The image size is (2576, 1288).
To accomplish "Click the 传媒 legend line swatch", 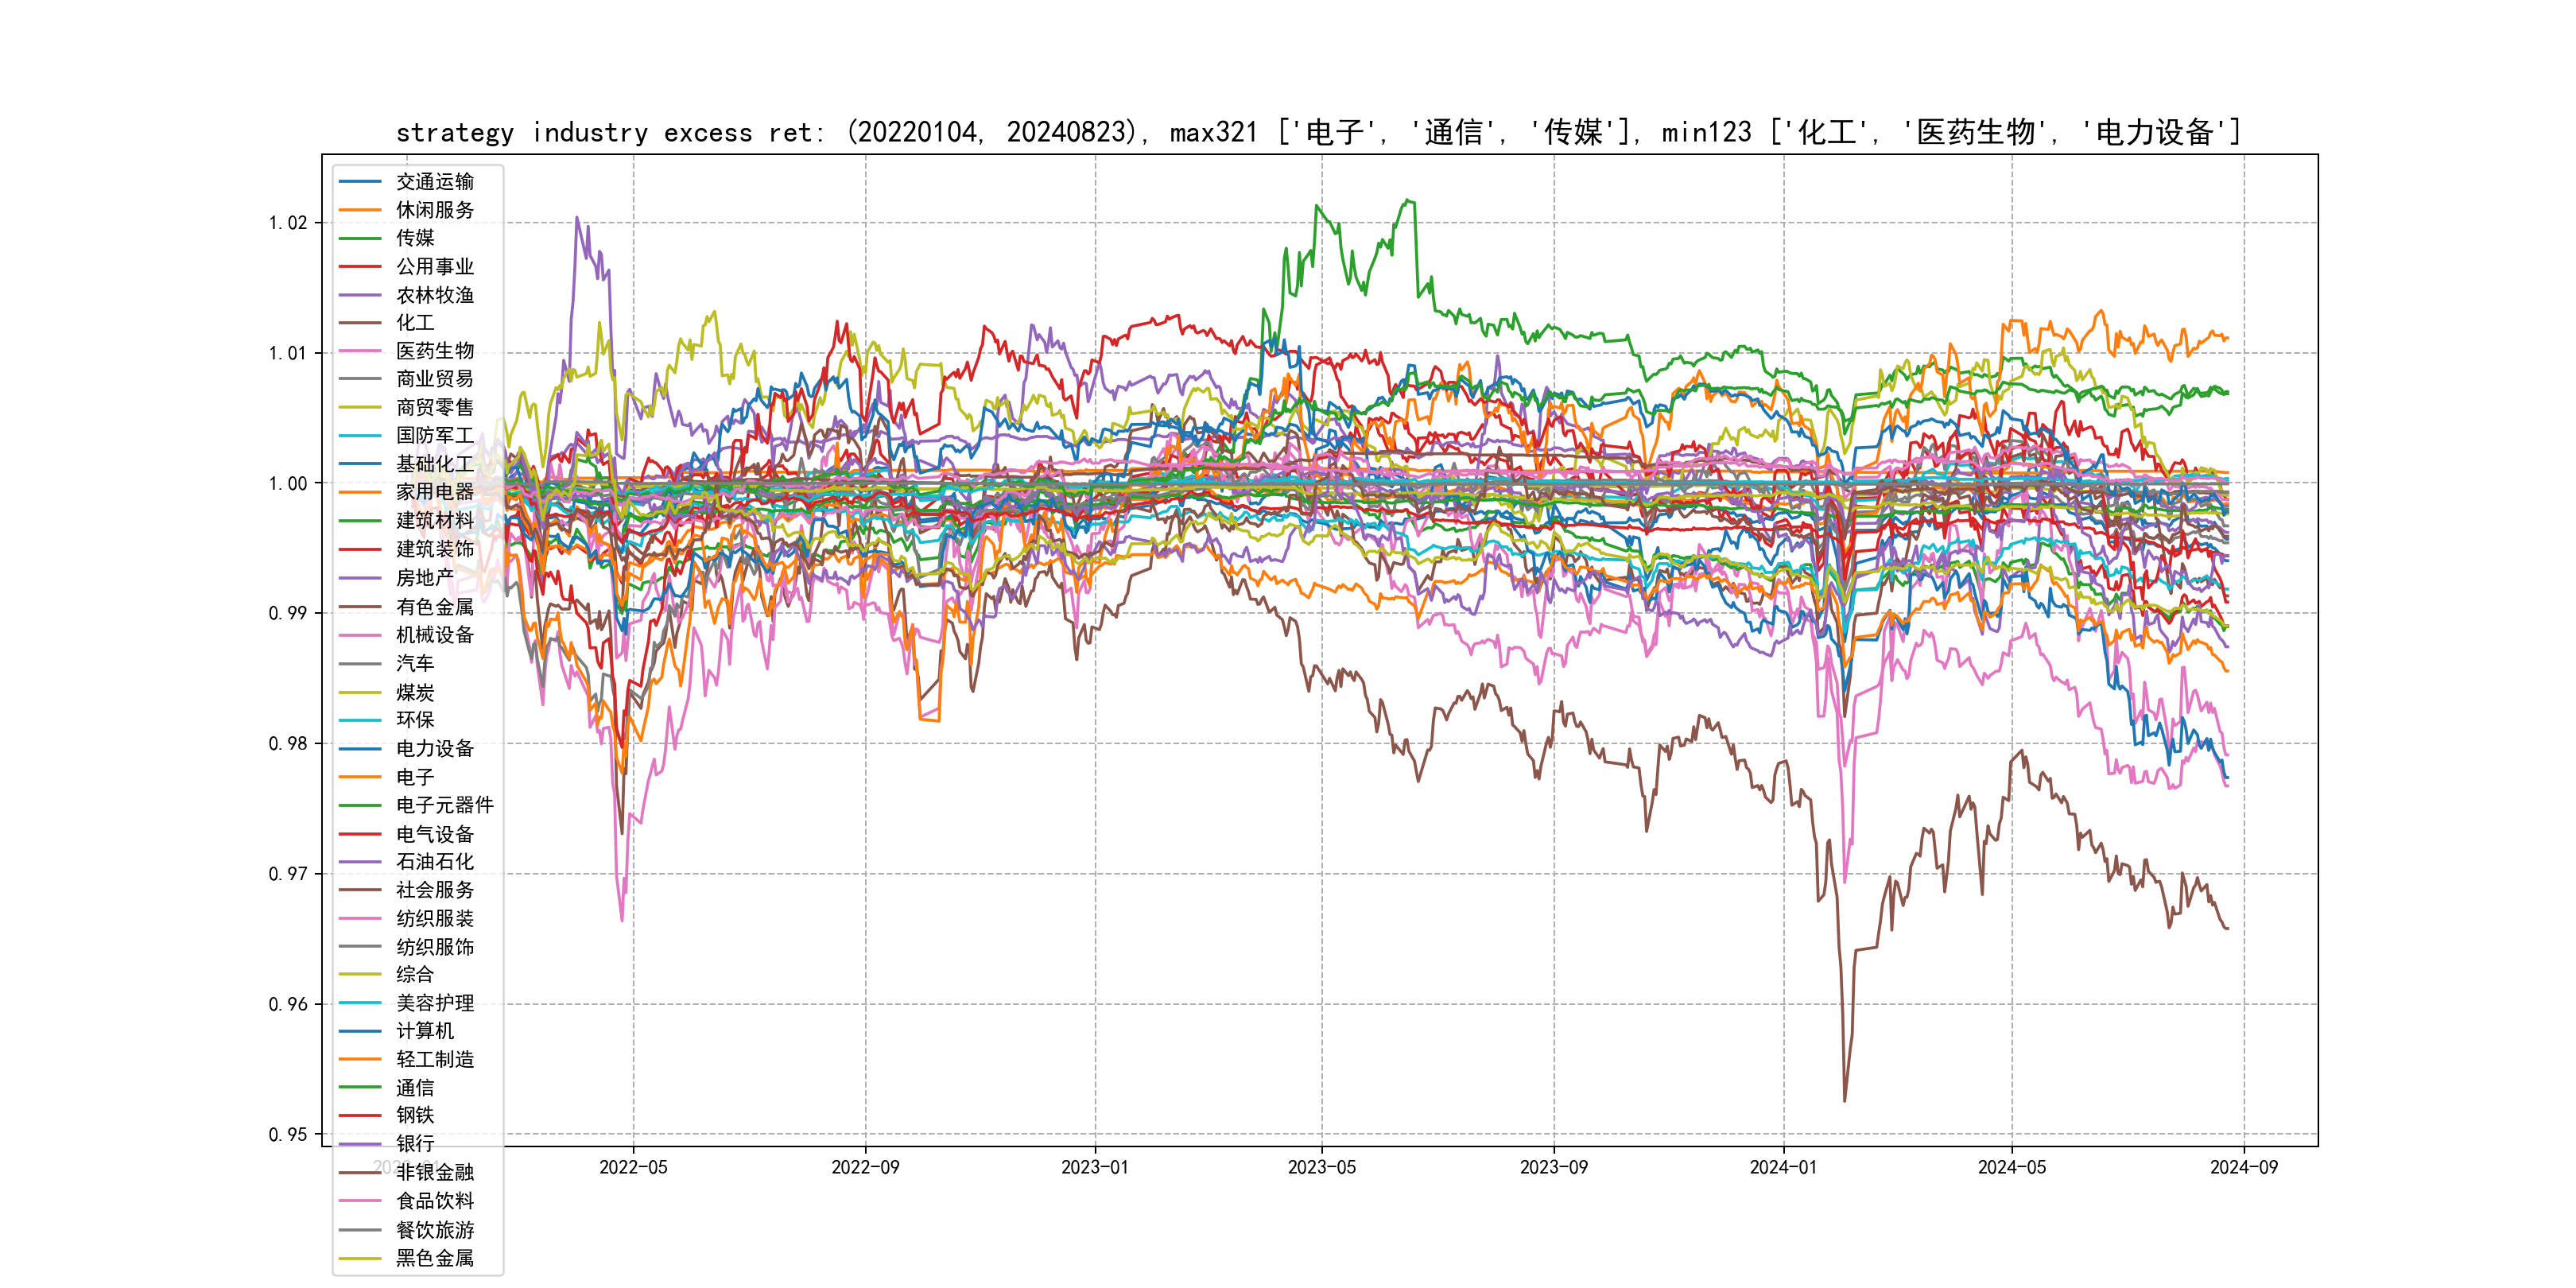I will click(x=360, y=238).
